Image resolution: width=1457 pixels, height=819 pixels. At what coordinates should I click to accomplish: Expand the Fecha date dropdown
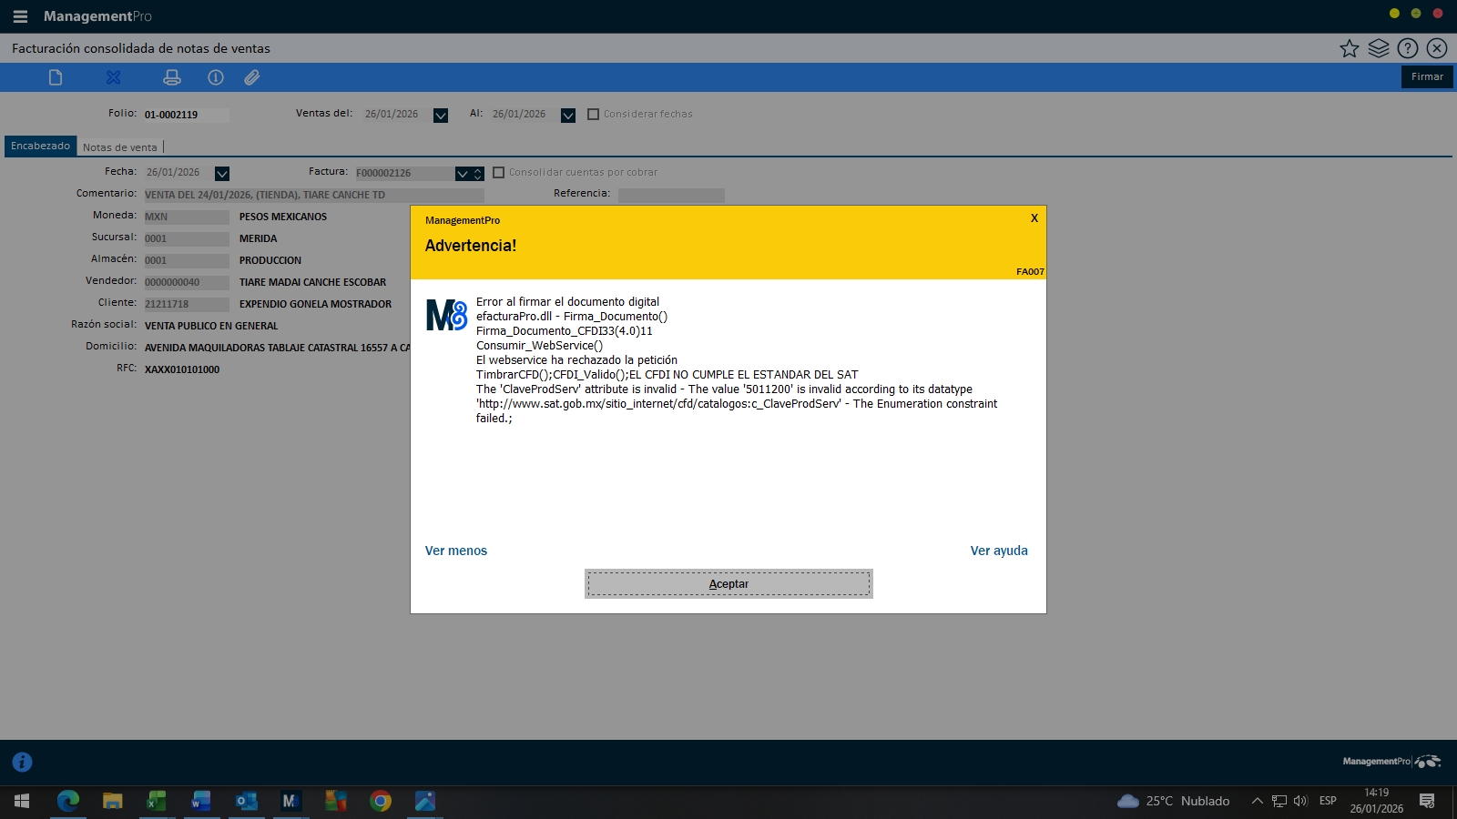click(x=222, y=174)
